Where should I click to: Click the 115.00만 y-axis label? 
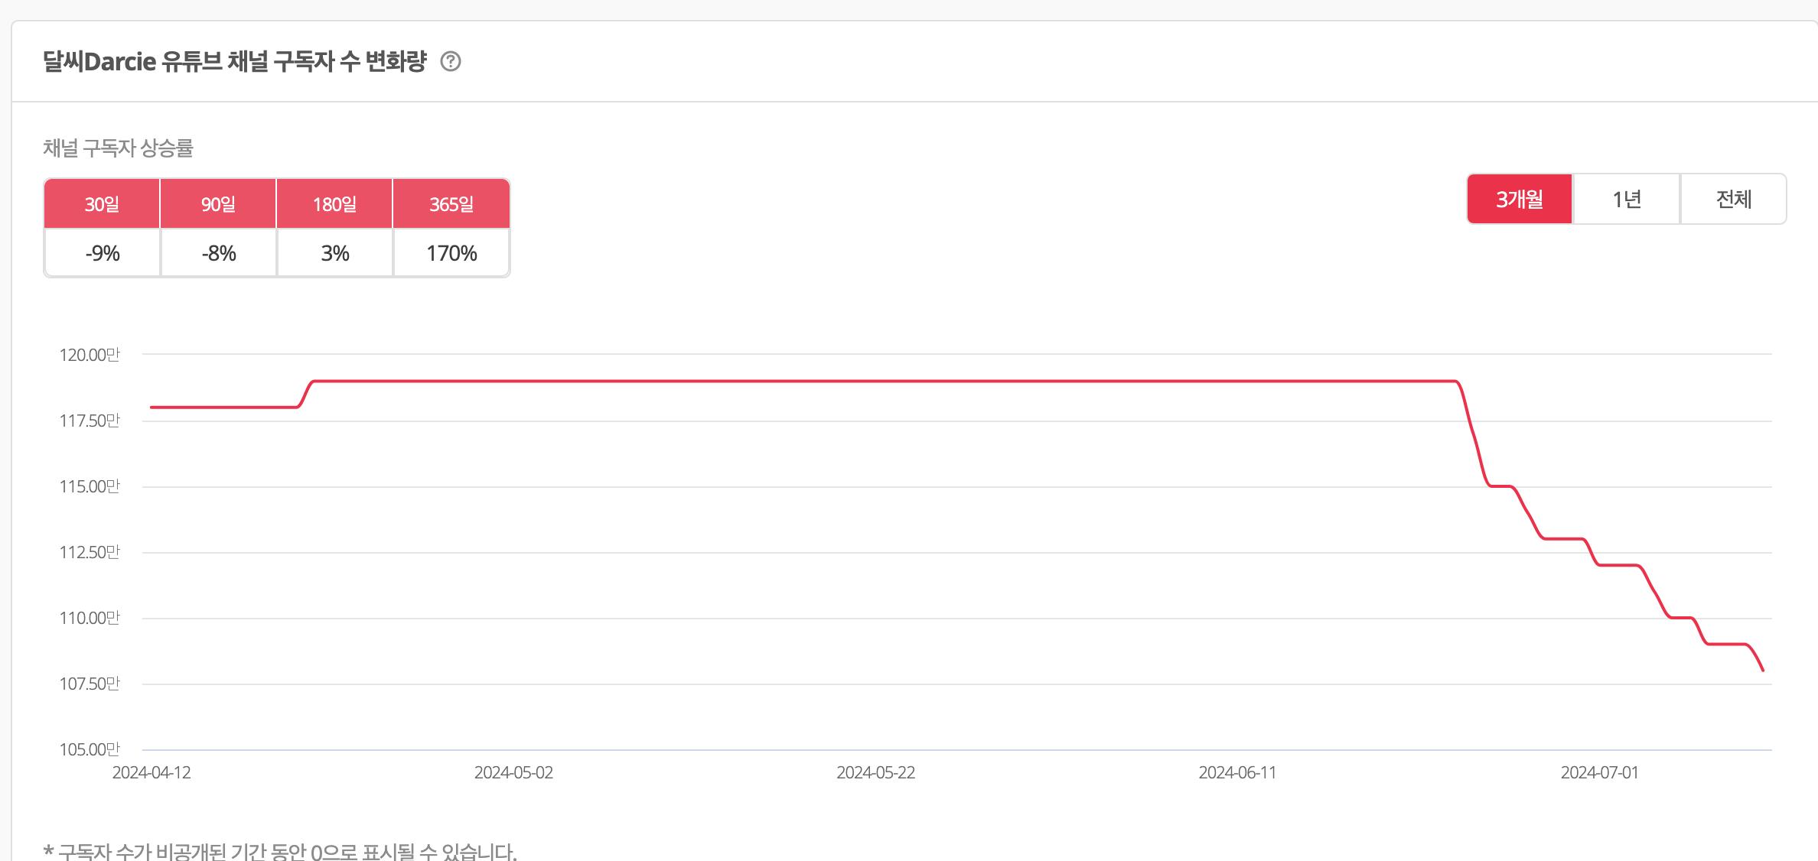pyautogui.click(x=90, y=486)
